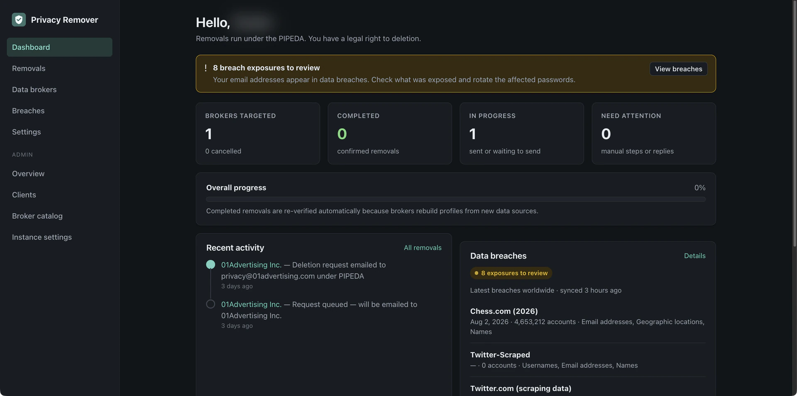Image resolution: width=797 pixels, height=396 pixels.
Task: Click the Chess.com (2026) breach entry title
Action: [x=504, y=311]
